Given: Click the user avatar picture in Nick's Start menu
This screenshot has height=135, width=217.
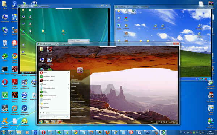Looking at the screenshot, I should click(x=80, y=70).
